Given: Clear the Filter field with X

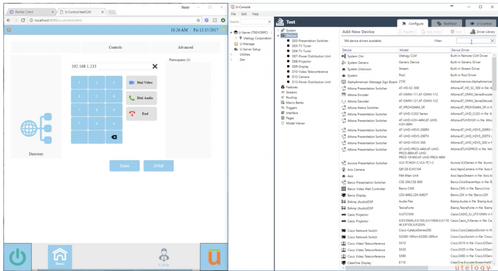Looking at the screenshot, I should [492, 41].
